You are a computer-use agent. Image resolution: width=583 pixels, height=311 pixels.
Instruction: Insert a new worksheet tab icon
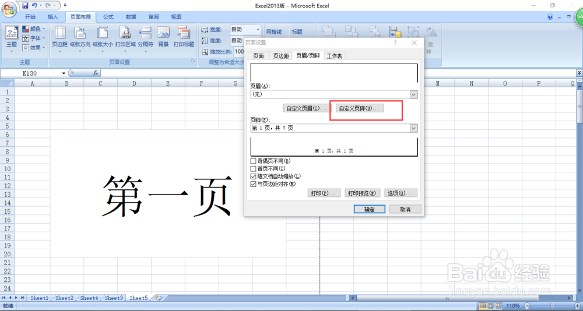click(159, 298)
